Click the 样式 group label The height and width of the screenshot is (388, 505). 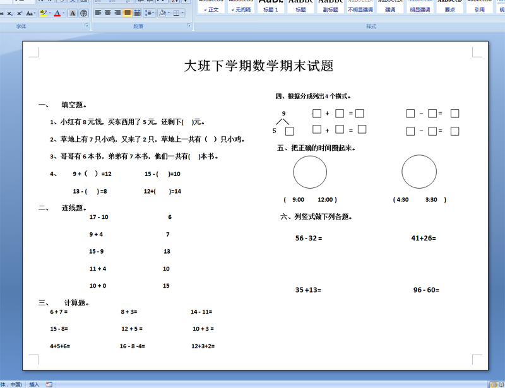point(371,26)
